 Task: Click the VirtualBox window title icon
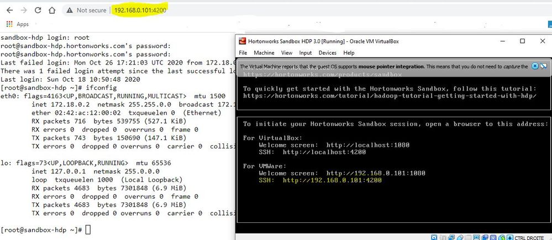[x=242, y=41]
